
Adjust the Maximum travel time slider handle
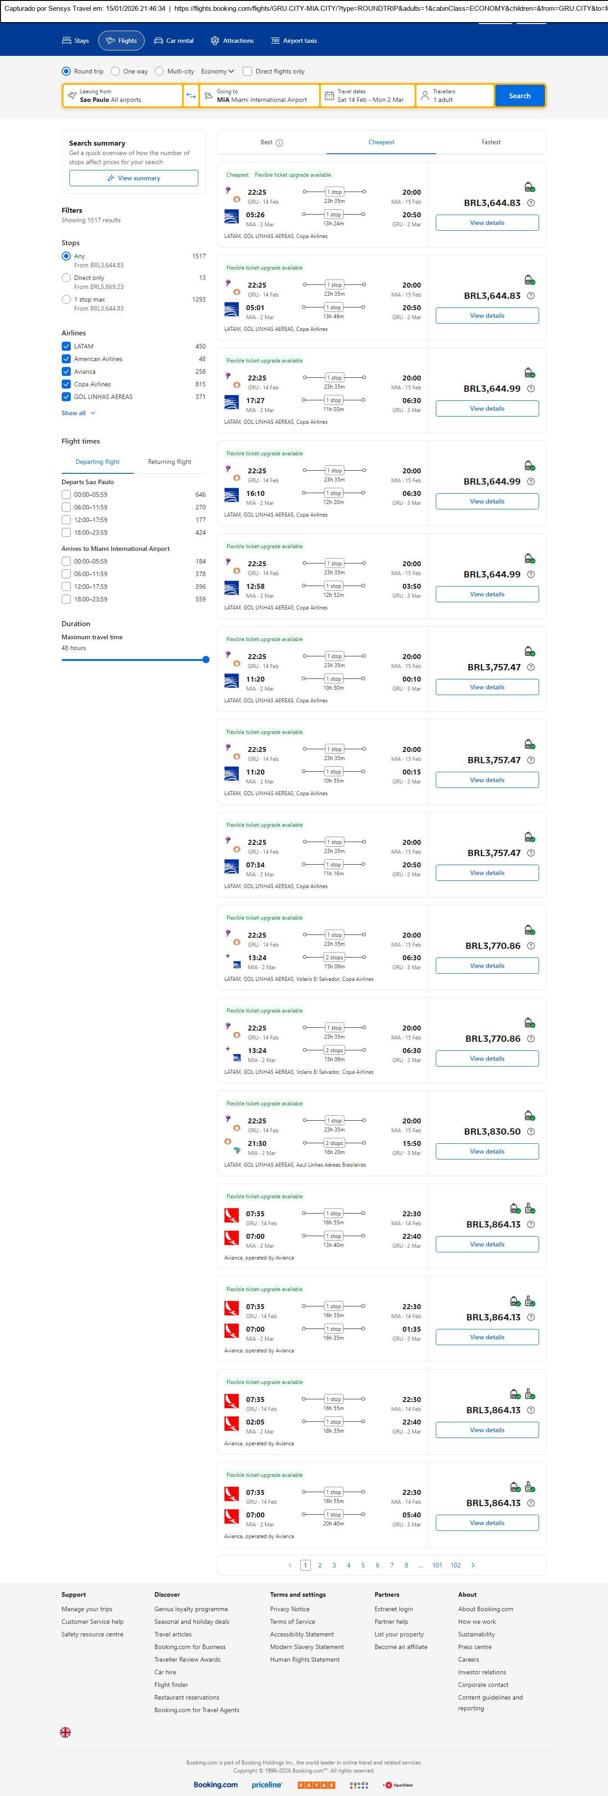click(x=206, y=660)
